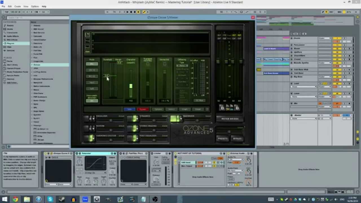Click the global Bypass button beside Presets

[x=237, y=139]
